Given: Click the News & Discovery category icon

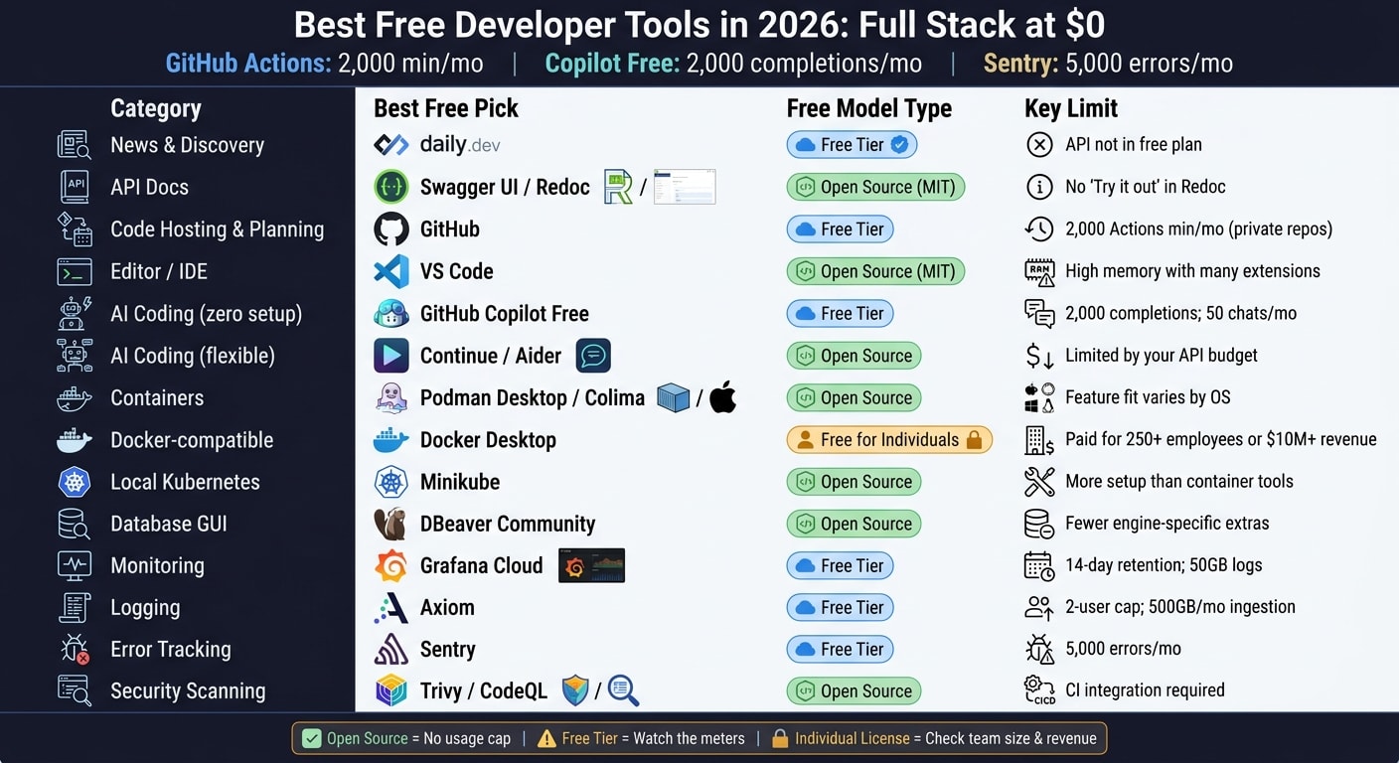Looking at the screenshot, I should pyautogui.click(x=75, y=145).
